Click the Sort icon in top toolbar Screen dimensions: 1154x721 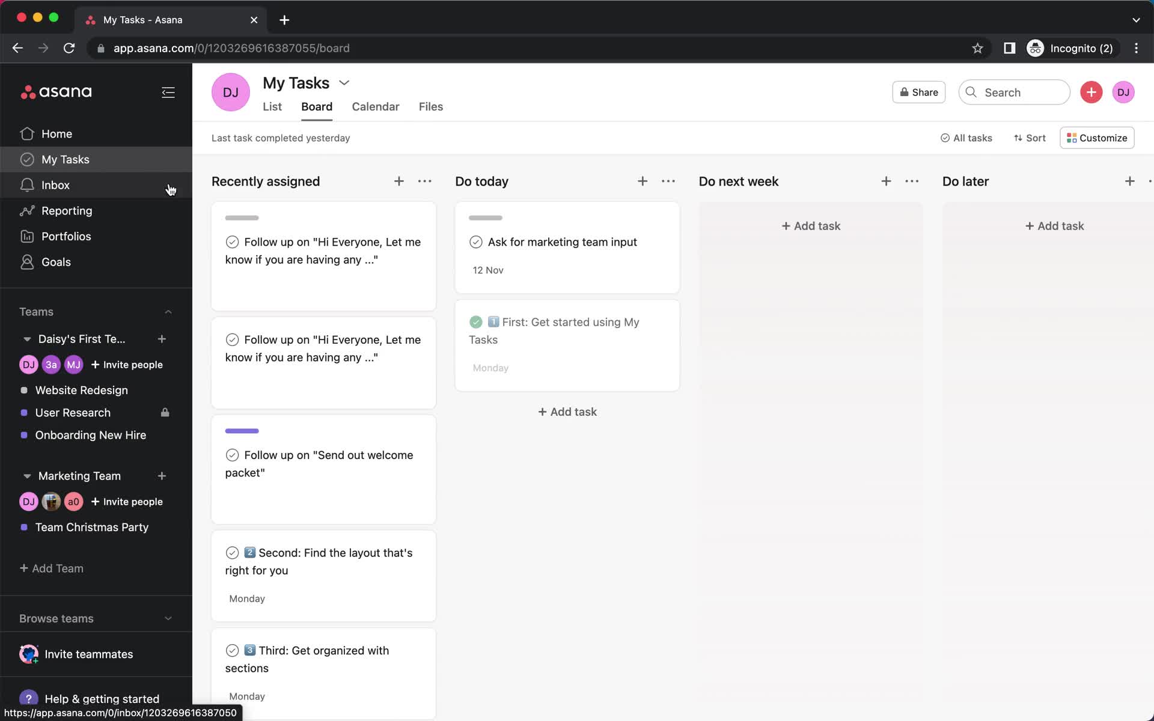pos(1030,137)
